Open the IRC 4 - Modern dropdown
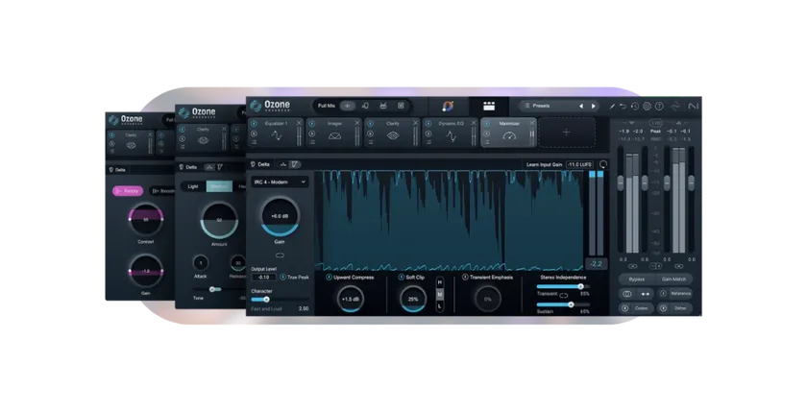 (280, 182)
